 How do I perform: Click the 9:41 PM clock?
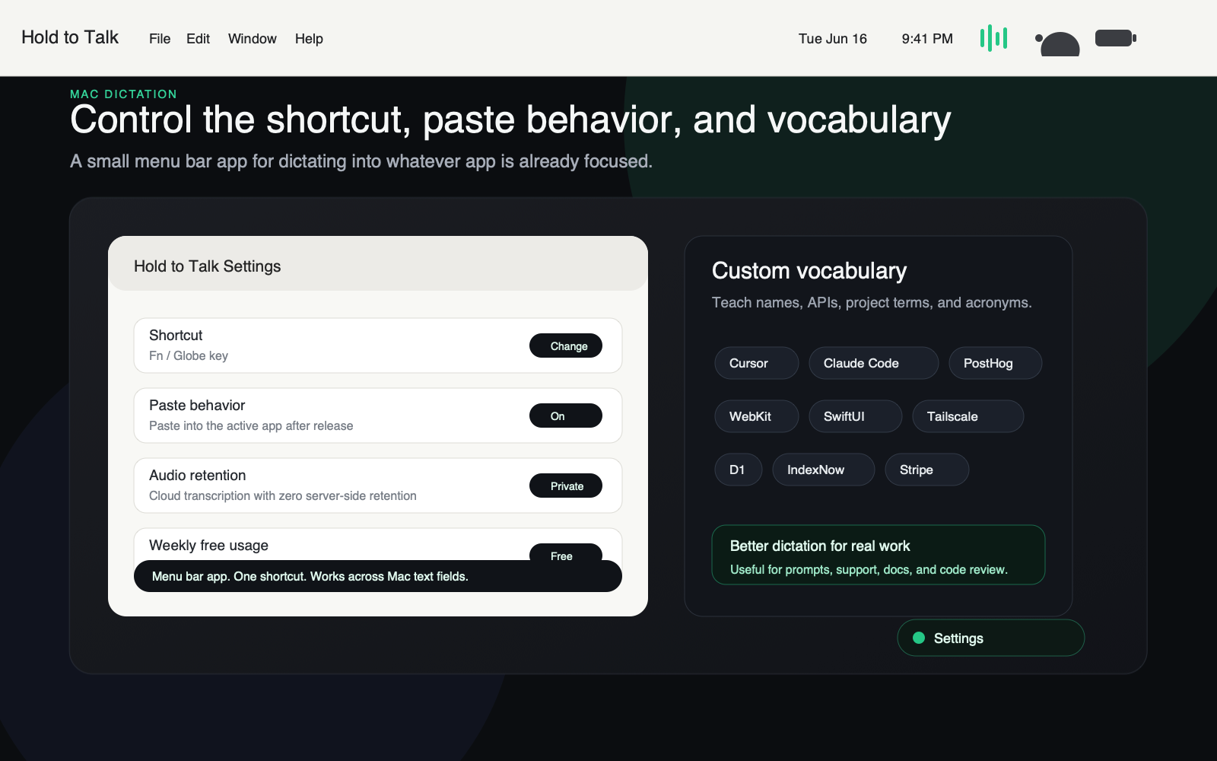pyautogui.click(x=927, y=39)
